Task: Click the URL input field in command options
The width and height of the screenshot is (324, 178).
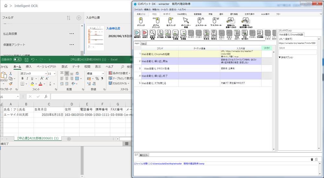Action: click(297, 43)
